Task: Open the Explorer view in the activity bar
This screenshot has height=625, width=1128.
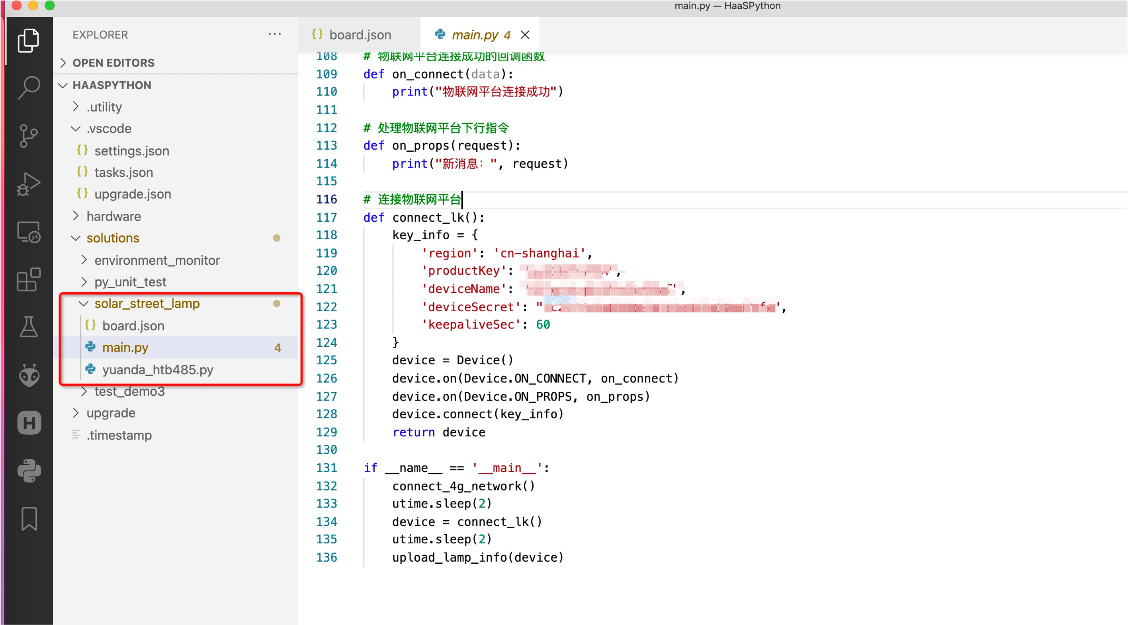Action: point(28,40)
